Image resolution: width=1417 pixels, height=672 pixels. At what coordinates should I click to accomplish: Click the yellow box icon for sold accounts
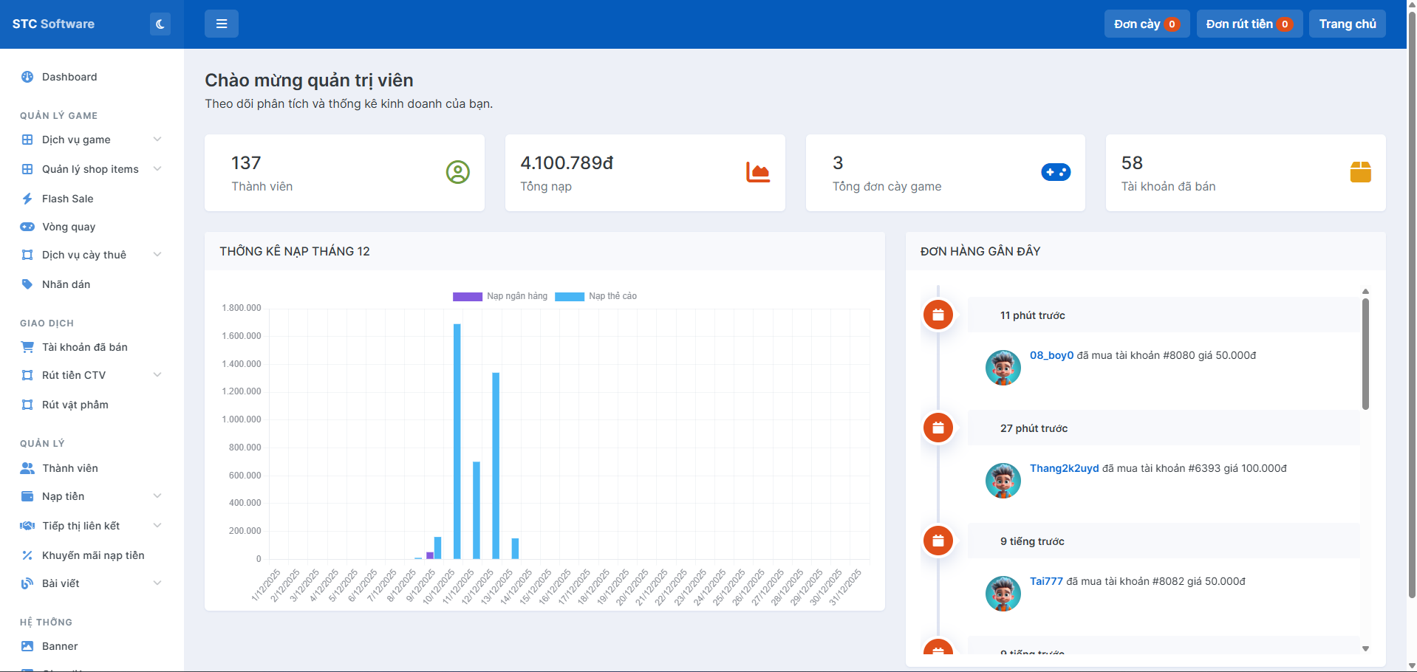(1360, 172)
